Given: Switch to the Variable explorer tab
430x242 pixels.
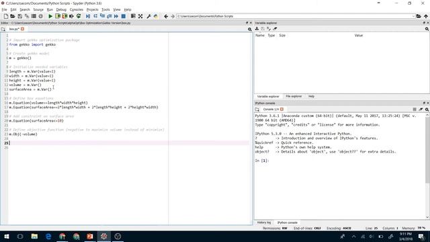Looking at the screenshot, I should 268,97.
